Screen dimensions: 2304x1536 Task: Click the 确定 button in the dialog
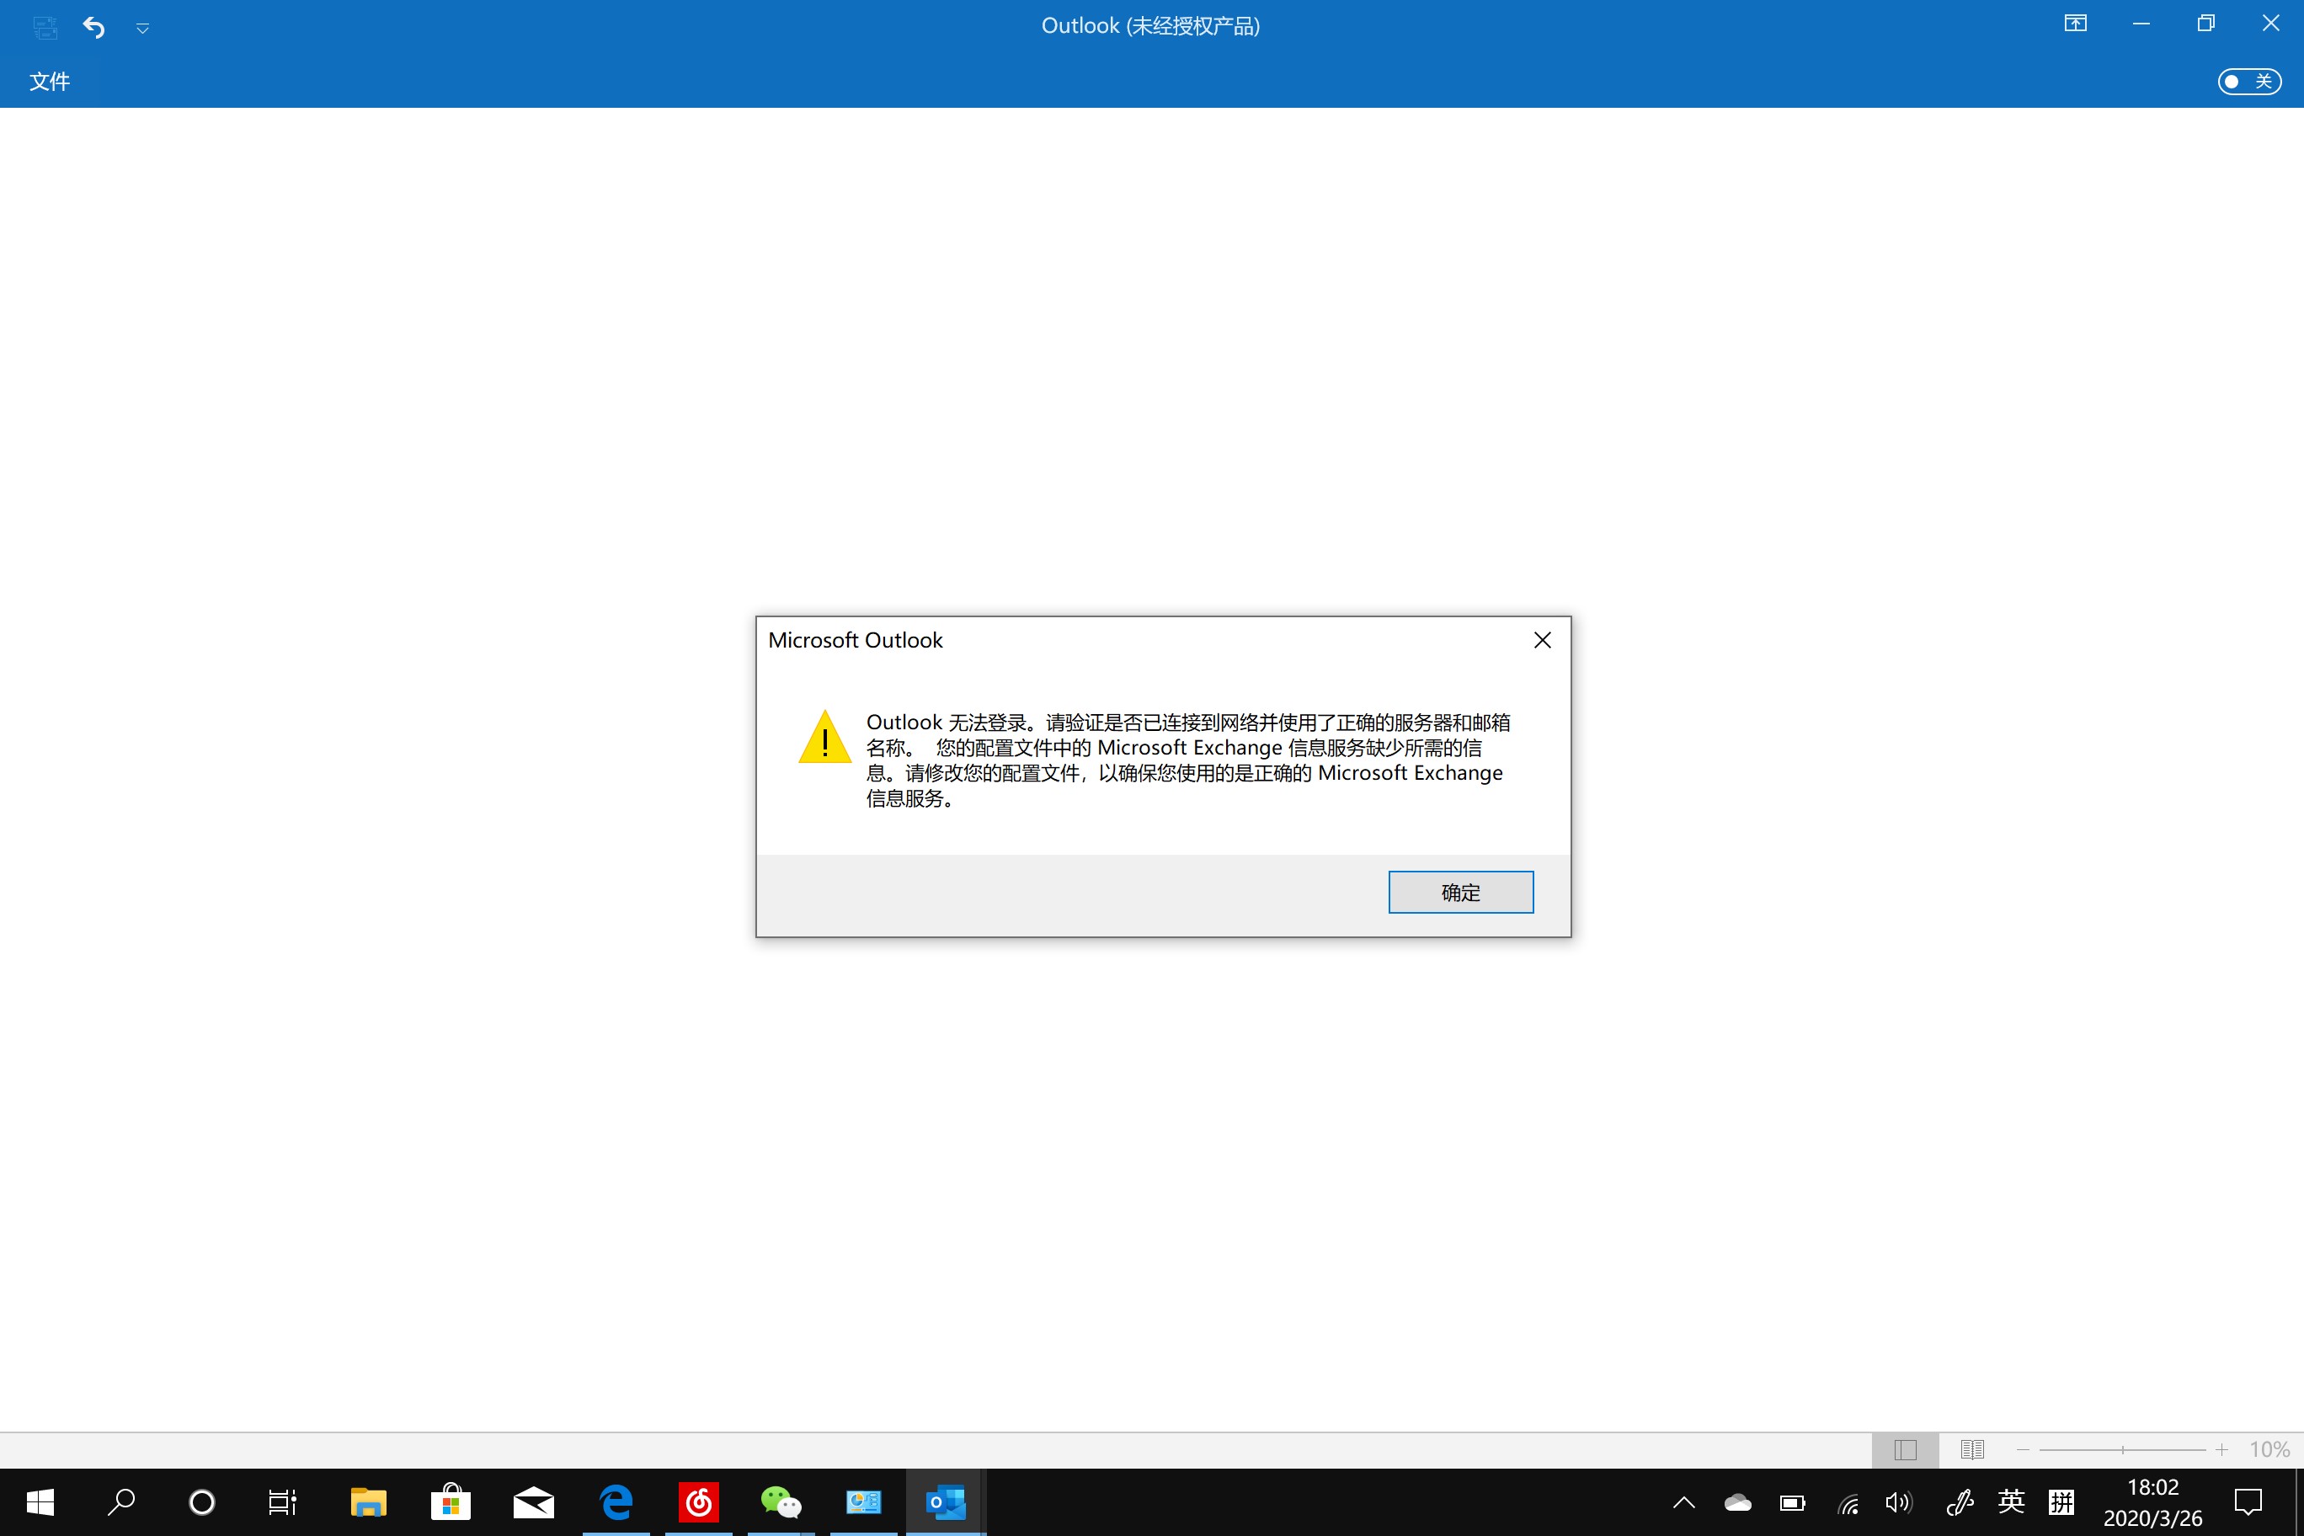click(x=1460, y=892)
